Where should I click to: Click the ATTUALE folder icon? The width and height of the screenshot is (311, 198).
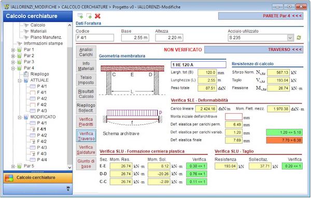tap(26, 80)
